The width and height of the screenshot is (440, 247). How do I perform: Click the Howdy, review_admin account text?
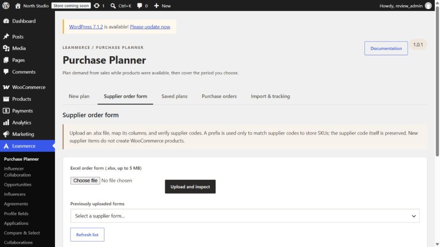401,6
